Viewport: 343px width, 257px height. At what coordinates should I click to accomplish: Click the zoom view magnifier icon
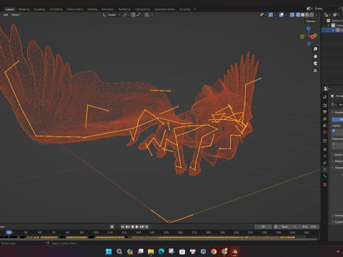(315, 49)
